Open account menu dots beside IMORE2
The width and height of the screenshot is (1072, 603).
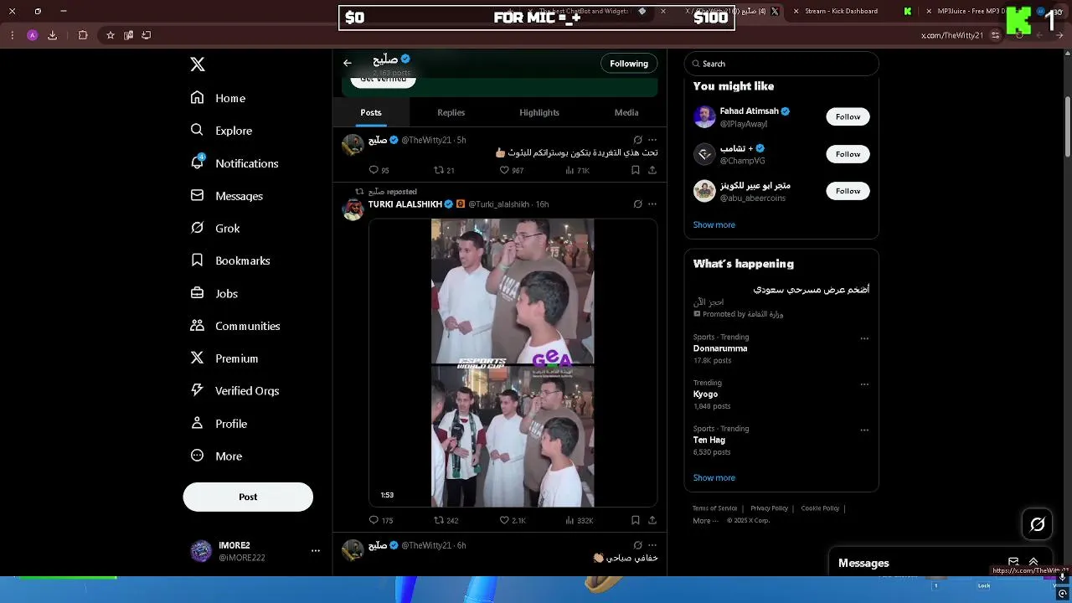pyautogui.click(x=316, y=550)
